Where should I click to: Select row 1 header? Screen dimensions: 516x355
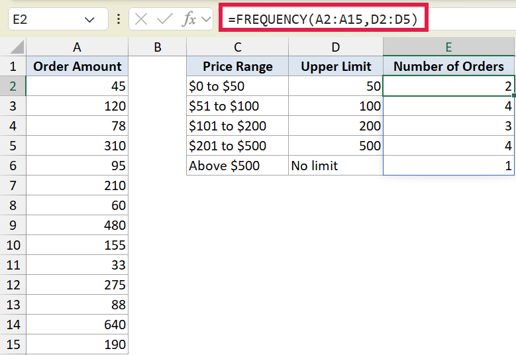(x=13, y=66)
